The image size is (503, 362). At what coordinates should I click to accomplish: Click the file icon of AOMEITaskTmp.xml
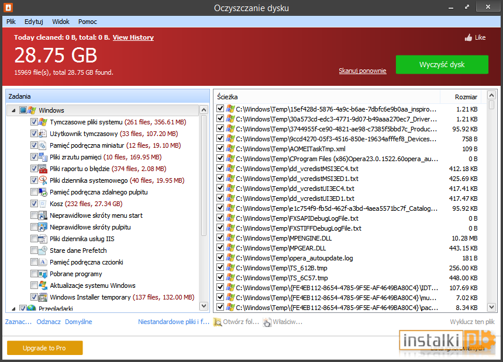click(x=230, y=148)
